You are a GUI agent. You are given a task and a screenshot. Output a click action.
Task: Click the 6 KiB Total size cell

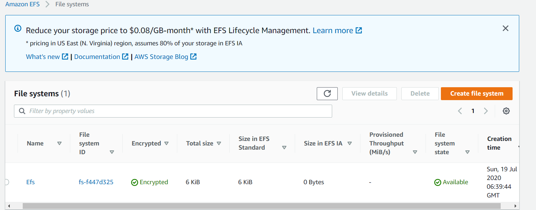tap(193, 182)
